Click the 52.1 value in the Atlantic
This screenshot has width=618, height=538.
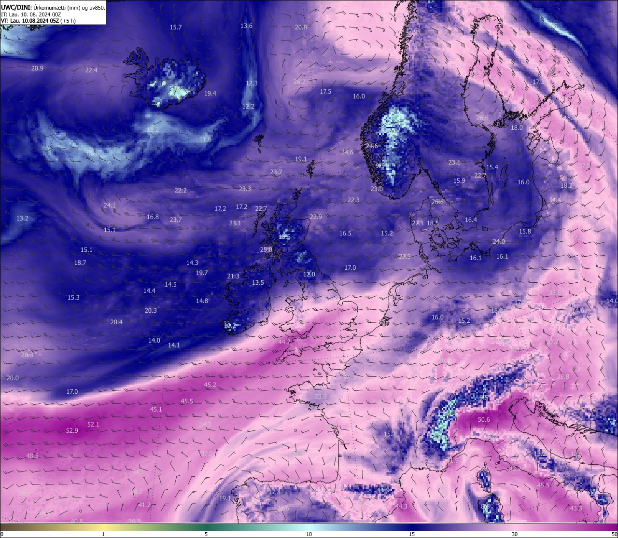pyautogui.click(x=93, y=425)
